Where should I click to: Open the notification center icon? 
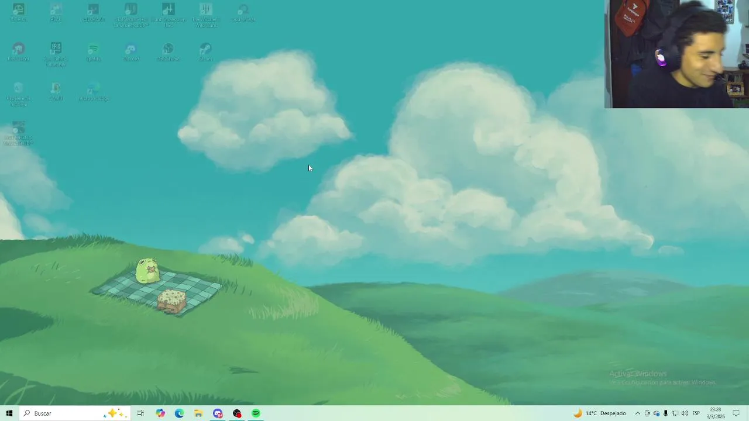(x=736, y=413)
